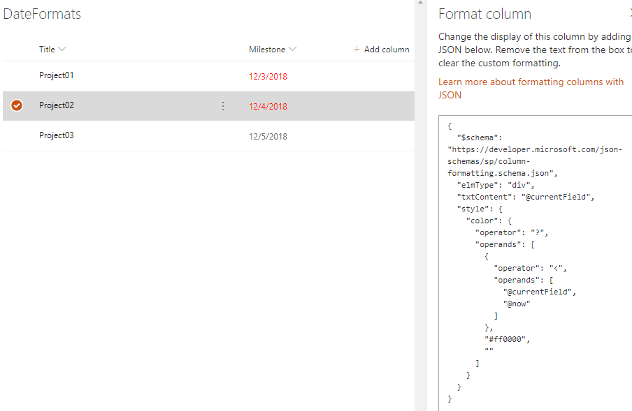
Task: Click the DateFormats list title
Action: coord(41,13)
